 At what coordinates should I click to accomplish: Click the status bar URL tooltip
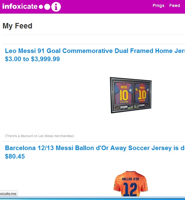(8, 193)
